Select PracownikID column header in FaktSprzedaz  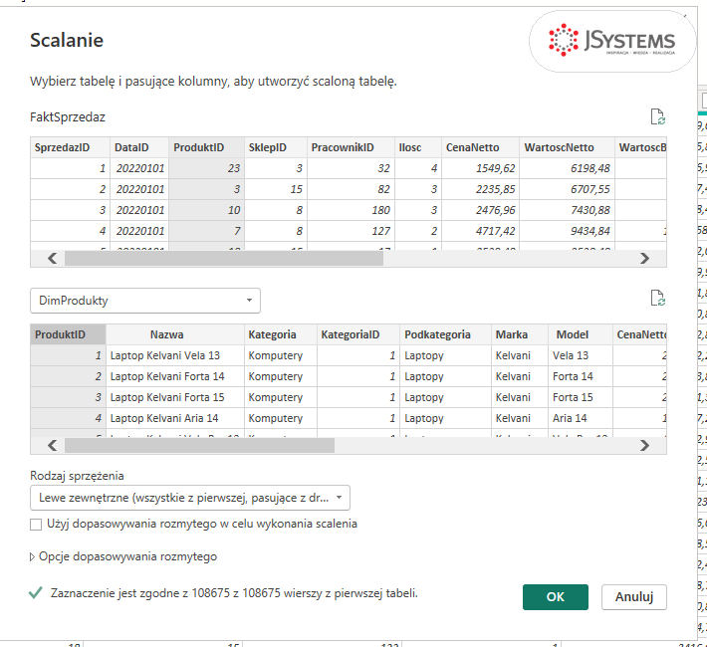(351, 147)
